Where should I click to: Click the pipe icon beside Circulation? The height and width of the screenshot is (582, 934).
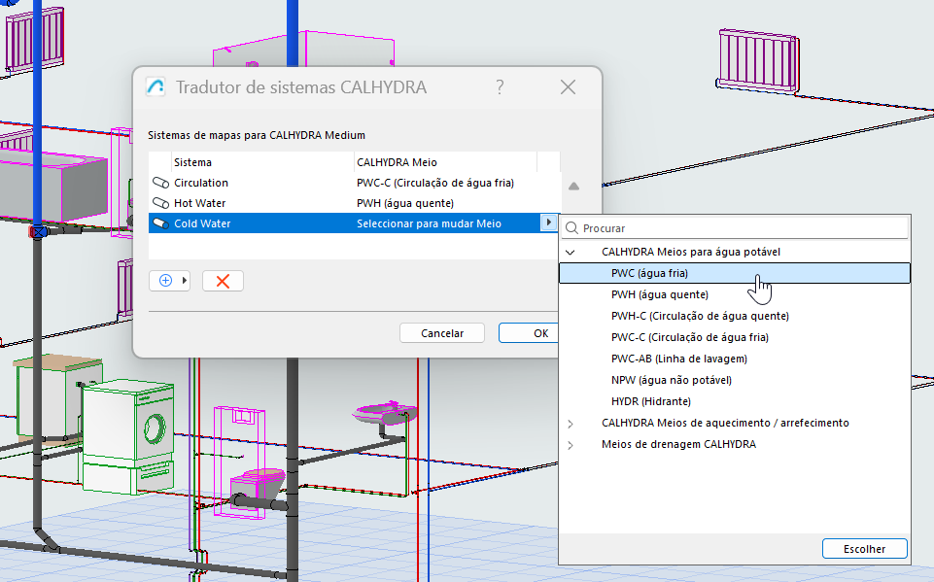point(160,183)
